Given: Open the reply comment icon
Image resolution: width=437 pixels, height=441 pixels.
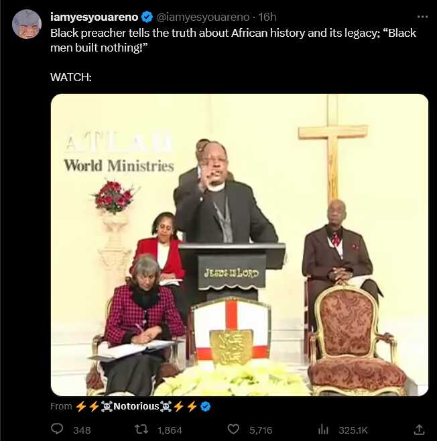Looking at the screenshot, I should tap(57, 429).
